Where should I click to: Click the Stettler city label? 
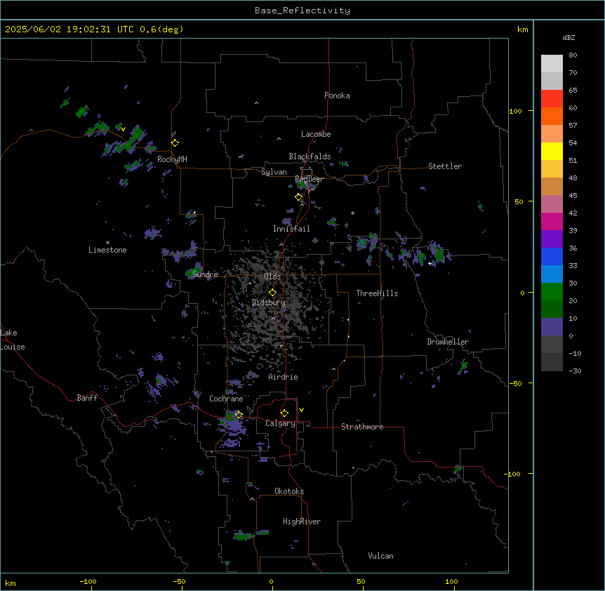pyautogui.click(x=445, y=166)
